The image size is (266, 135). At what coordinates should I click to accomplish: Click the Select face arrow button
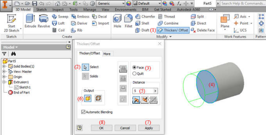(x=85, y=67)
